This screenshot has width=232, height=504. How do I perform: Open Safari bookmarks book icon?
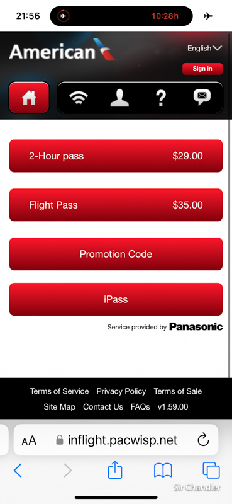pyautogui.click(x=163, y=471)
